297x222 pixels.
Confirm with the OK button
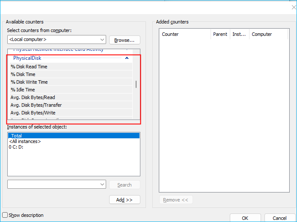pyautogui.click(x=245, y=218)
